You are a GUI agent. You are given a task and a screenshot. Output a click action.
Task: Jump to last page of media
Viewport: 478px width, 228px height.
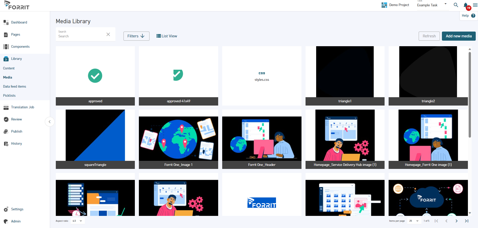point(466,221)
